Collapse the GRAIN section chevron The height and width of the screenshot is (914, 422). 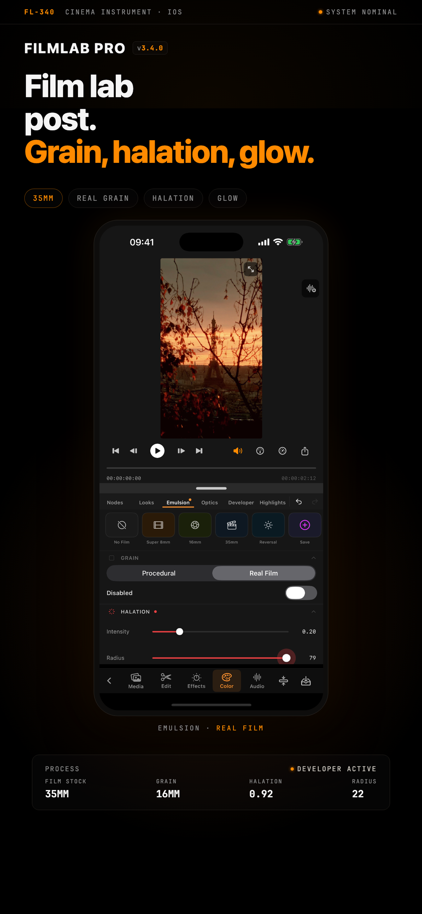pyautogui.click(x=314, y=558)
